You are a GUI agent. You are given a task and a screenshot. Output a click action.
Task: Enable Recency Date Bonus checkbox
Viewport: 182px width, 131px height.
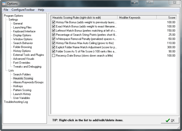[54, 56]
